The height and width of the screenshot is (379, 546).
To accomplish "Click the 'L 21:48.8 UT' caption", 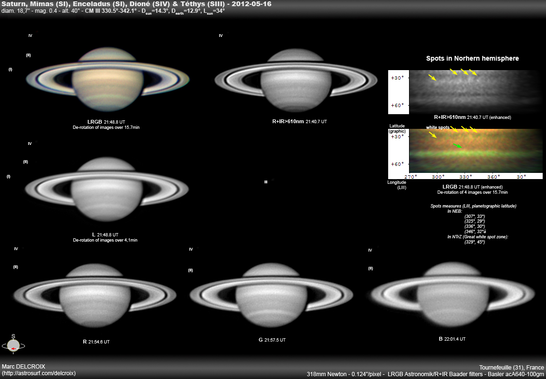I will pos(105,235).
